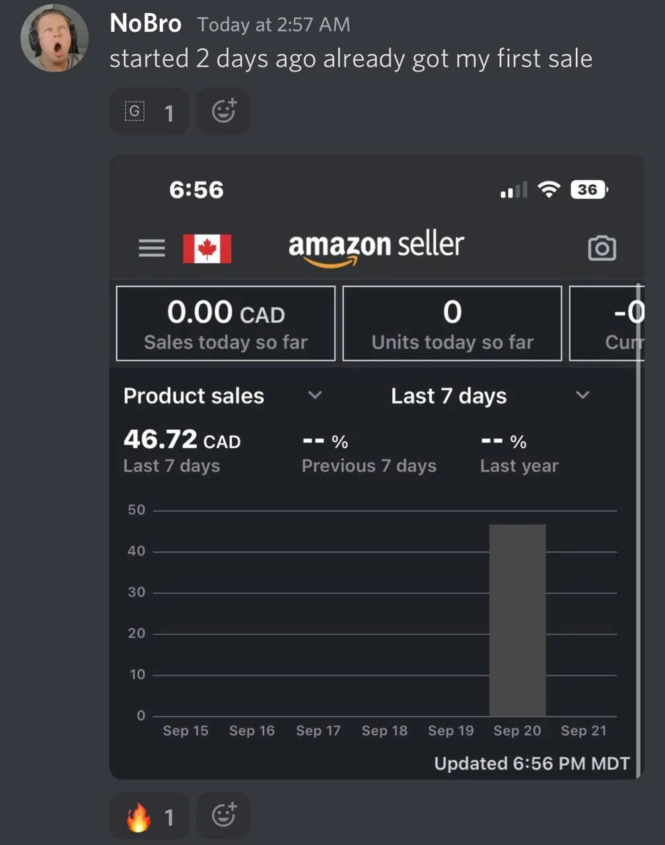Toggle the fire emoji reaction
The width and height of the screenshot is (665, 845).
[149, 817]
